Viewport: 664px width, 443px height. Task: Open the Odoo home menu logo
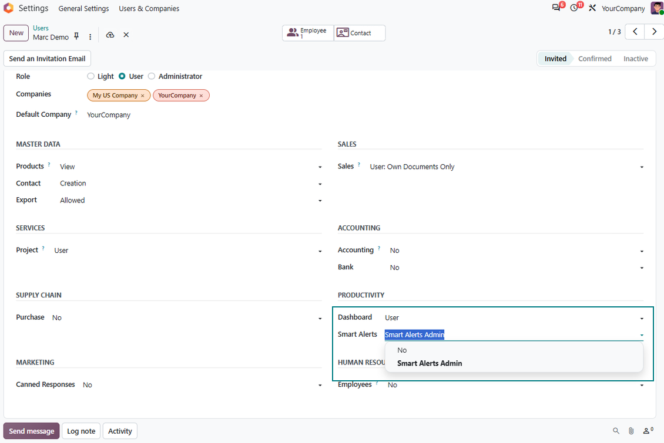click(8, 8)
